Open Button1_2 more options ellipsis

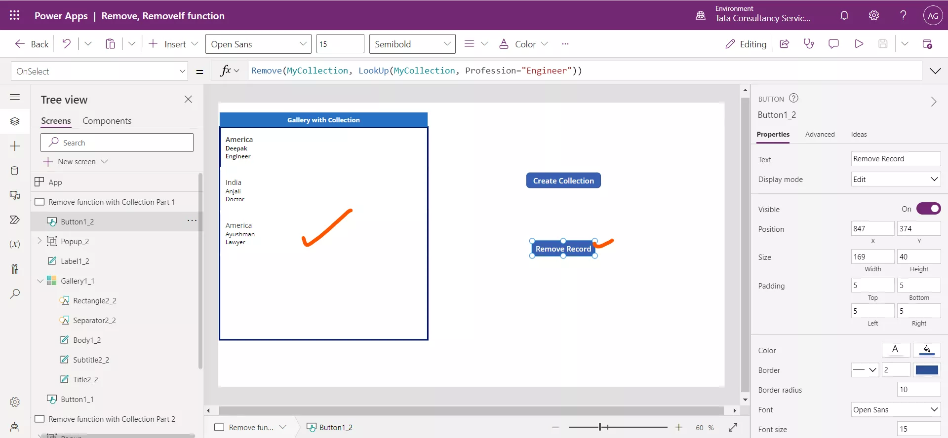pyautogui.click(x=192, y=220)
